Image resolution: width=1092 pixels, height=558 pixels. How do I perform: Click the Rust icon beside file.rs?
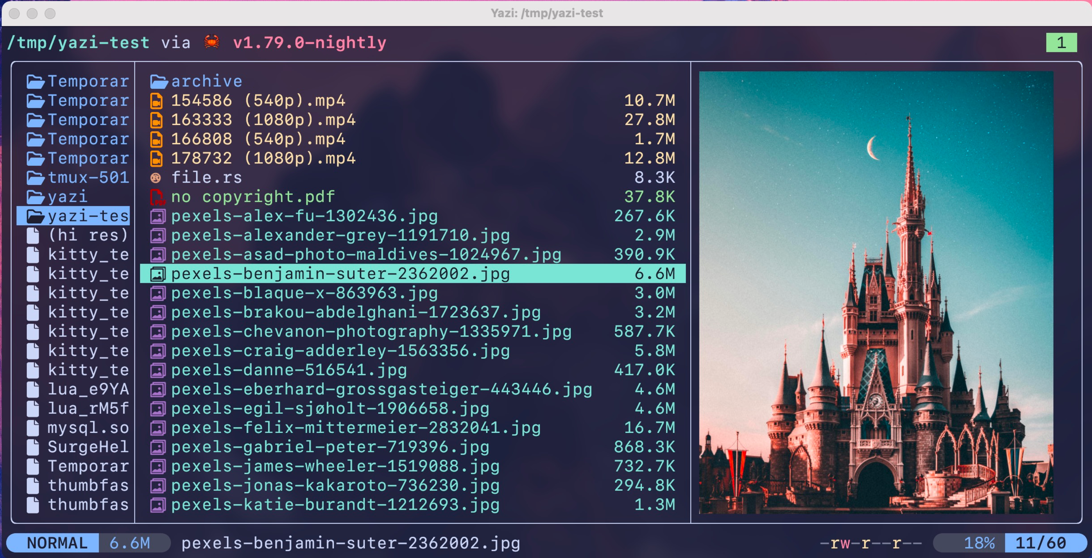(155, 178)
